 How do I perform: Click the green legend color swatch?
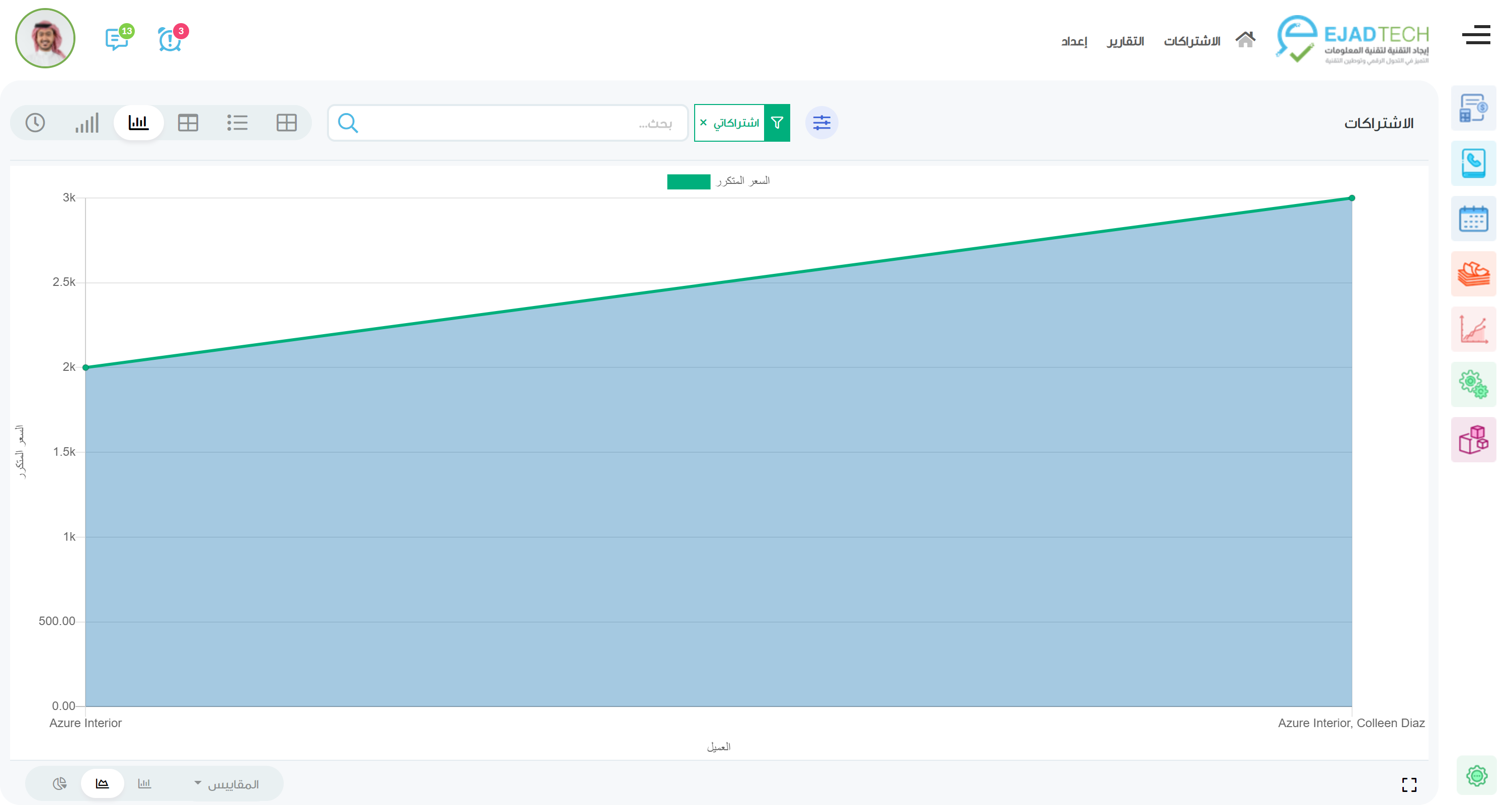(x=688, y=181)
